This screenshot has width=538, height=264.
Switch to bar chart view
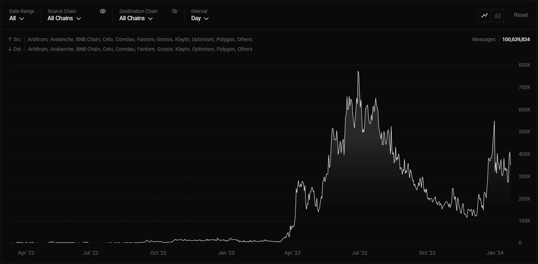pyautogui.click(x=498, y=15)
